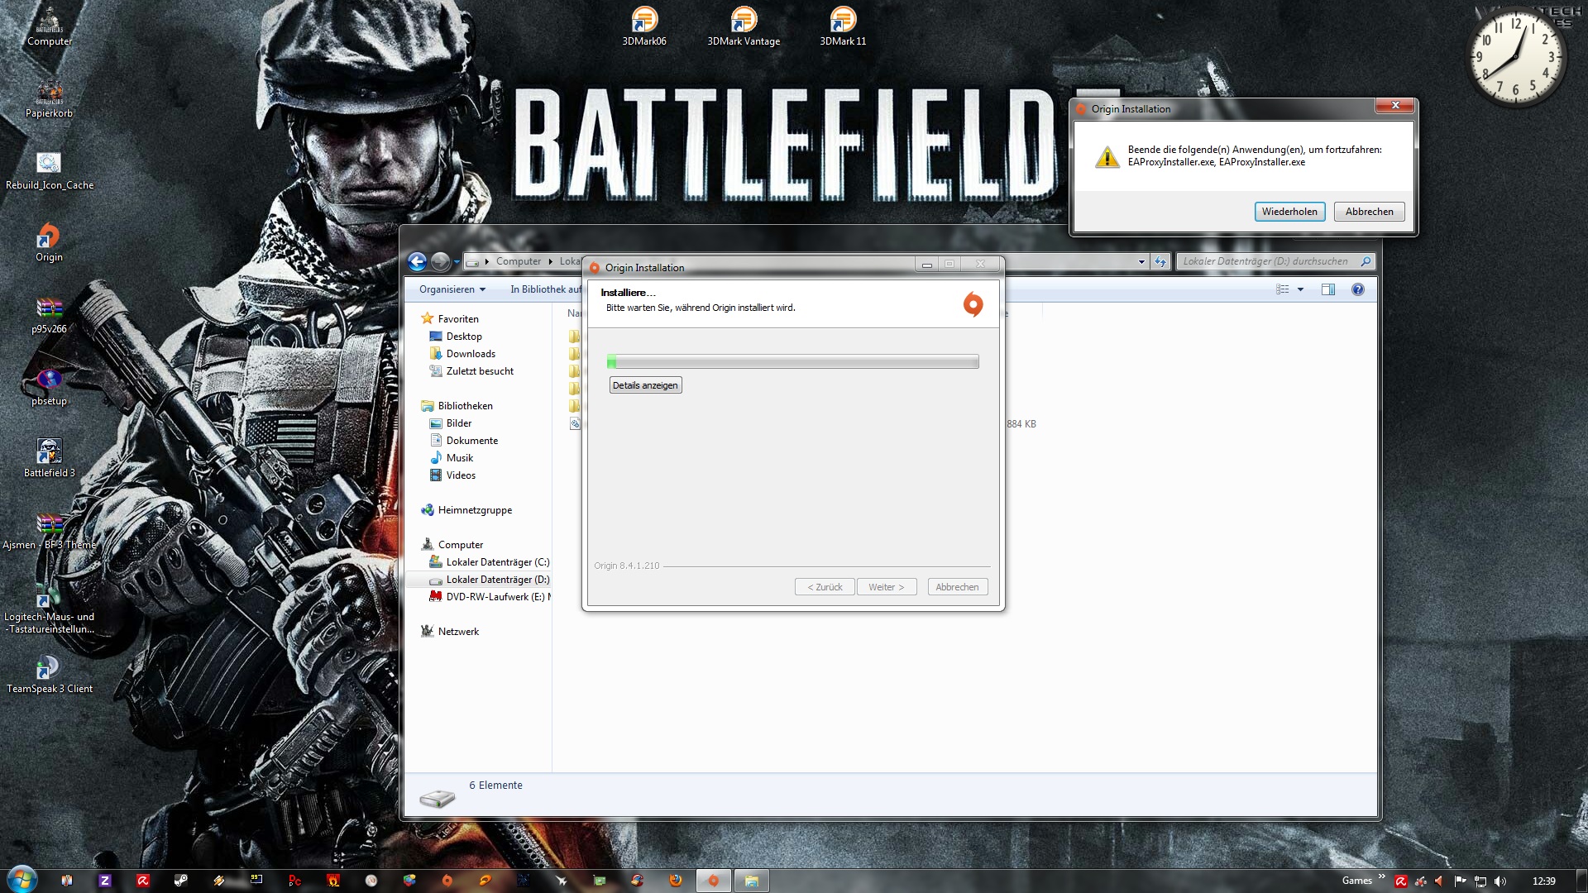This screenshot has height=893, width=1588.
Task: Change the Explorer view mode icon
Action: [1283, 289]
